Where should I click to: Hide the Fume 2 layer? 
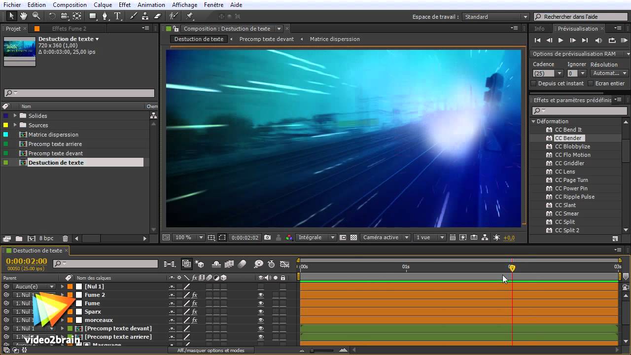pos(261,295)
